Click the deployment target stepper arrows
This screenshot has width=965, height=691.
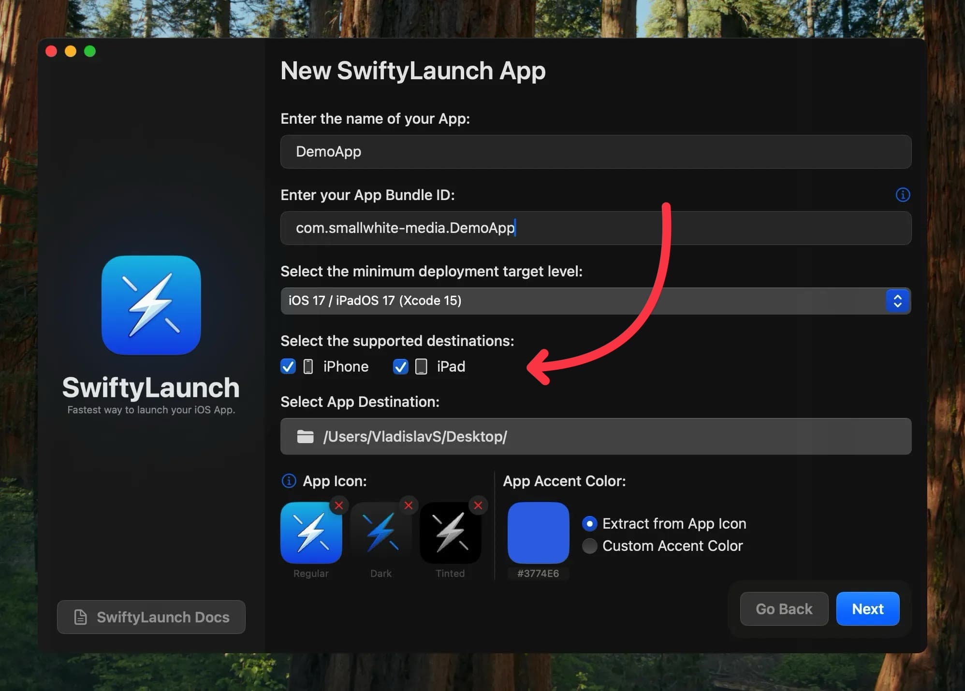point(898,301)
